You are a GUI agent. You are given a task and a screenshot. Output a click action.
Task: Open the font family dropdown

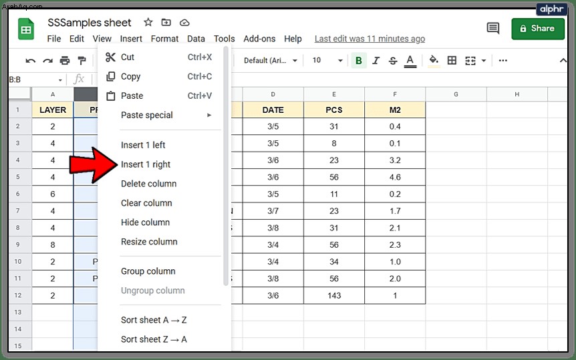point(270,61)
